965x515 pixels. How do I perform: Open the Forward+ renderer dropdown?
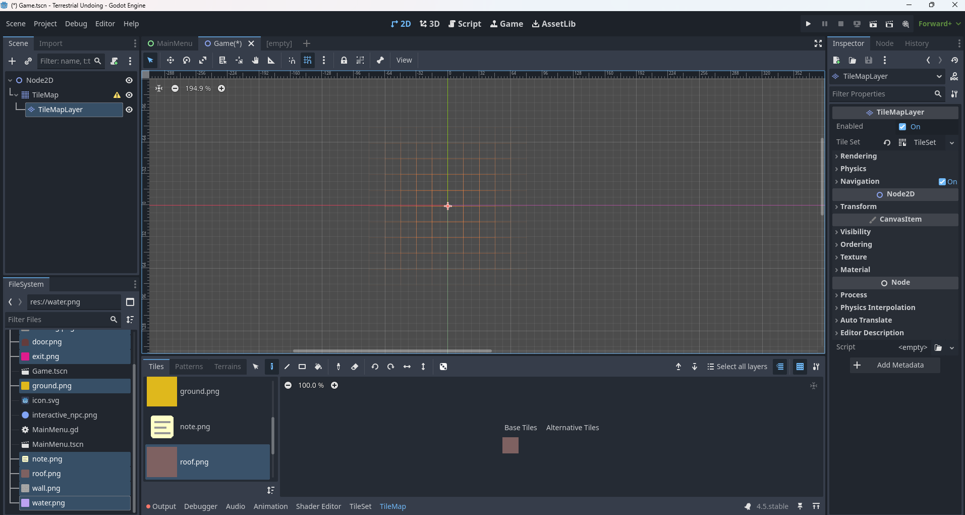coord(939,24)
